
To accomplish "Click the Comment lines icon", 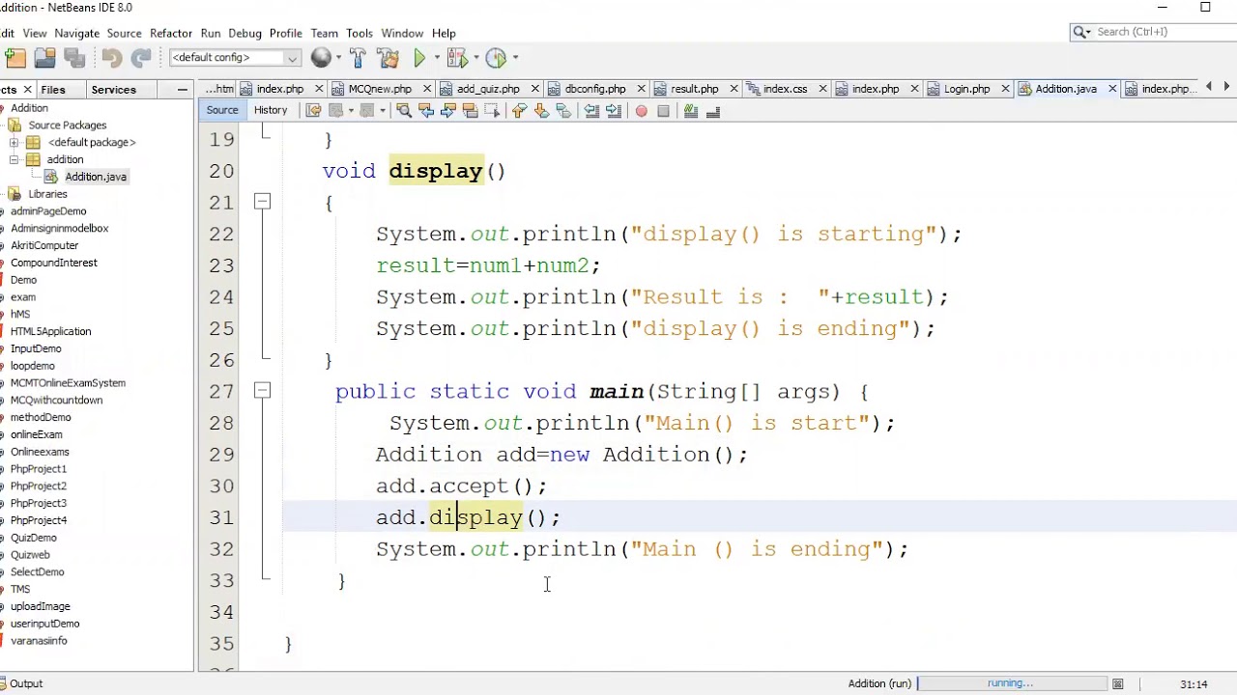I will [x=690, y=111].
